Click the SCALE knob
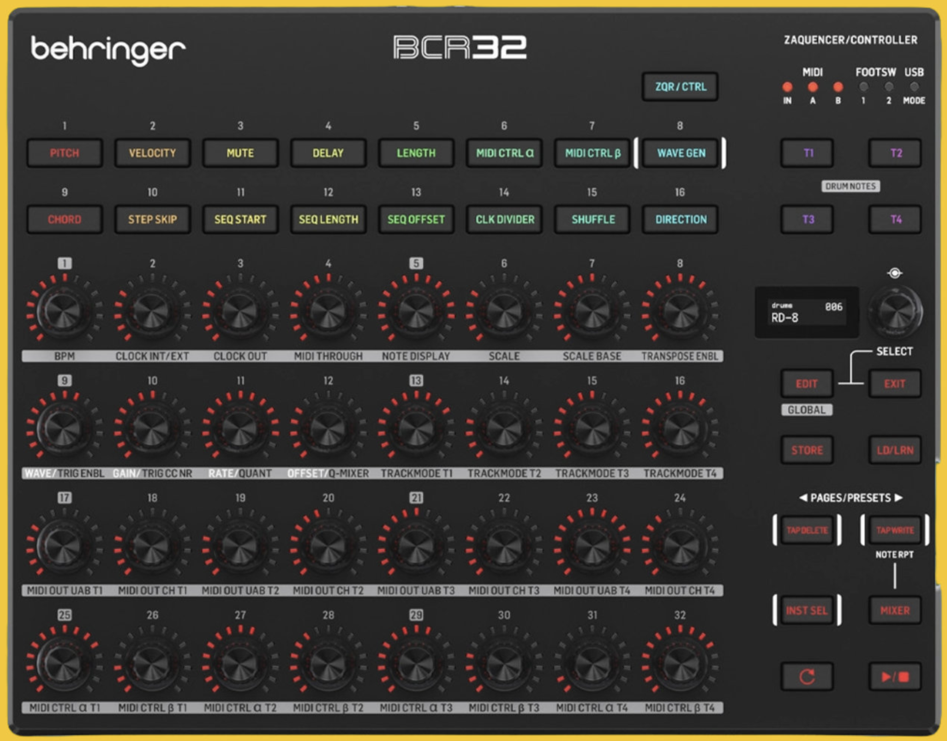The height and width of the screenshot is (741, 947). (x=504, y=311)
